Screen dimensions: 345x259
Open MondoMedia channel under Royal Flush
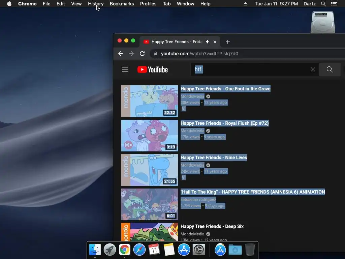tap(192, 131)
